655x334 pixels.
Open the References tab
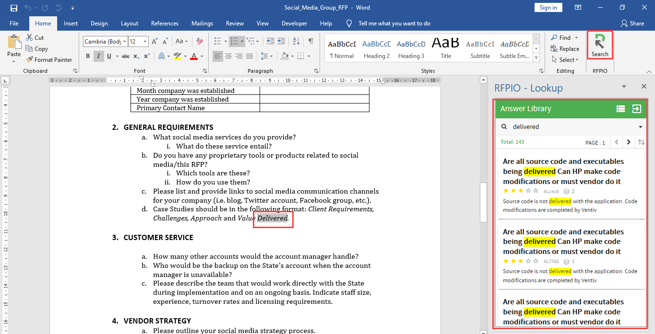165,23
